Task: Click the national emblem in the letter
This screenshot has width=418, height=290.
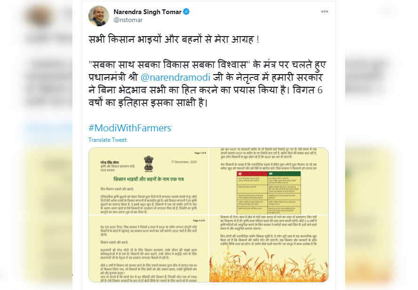Action: [149, 163]
